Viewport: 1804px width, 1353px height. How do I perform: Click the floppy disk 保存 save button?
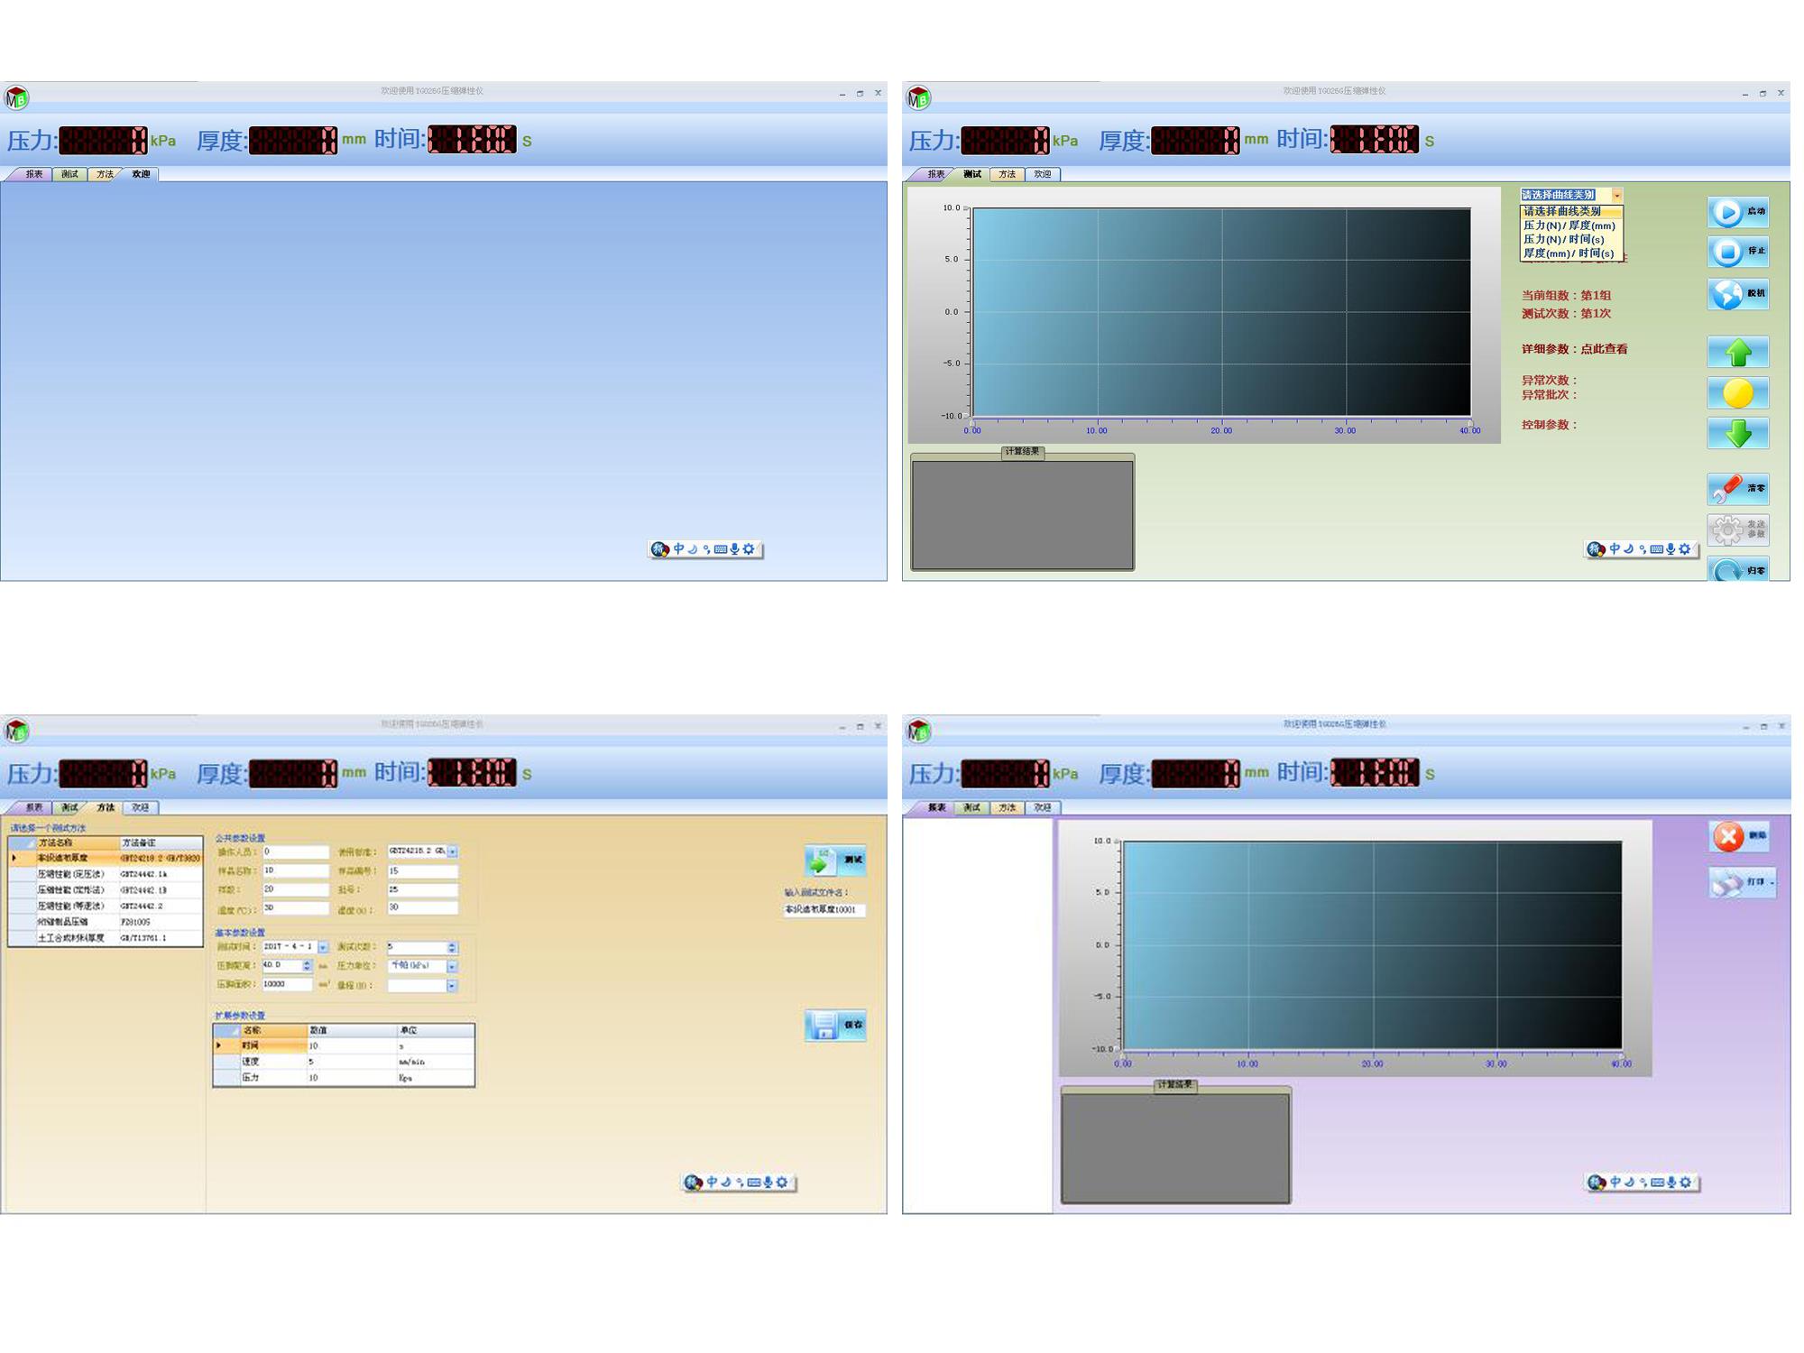[834, 1025]
